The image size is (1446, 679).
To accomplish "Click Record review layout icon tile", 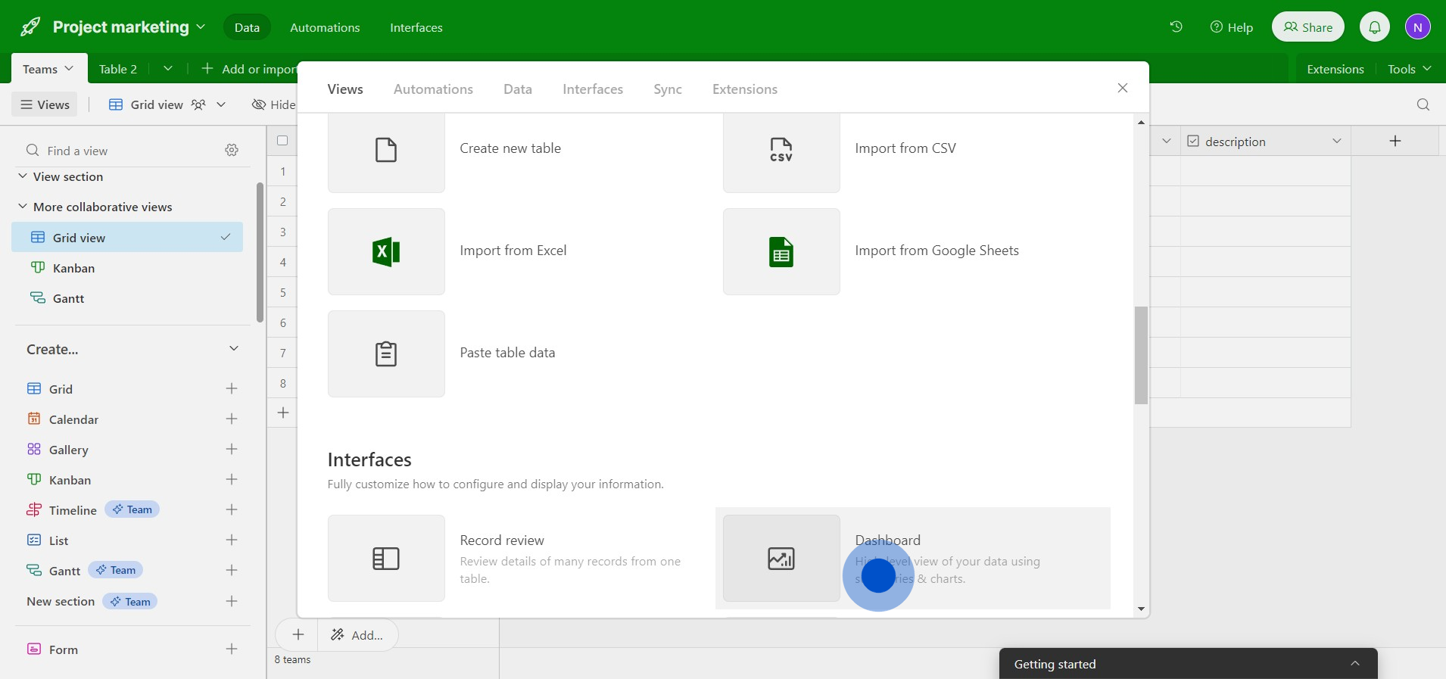I will [x=386, y=559].
